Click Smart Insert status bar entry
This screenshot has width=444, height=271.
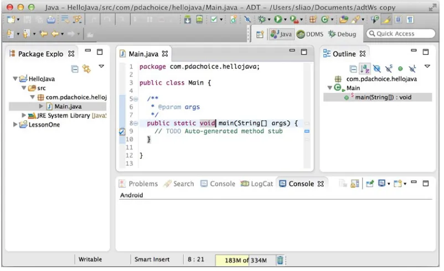pos(152,259)
